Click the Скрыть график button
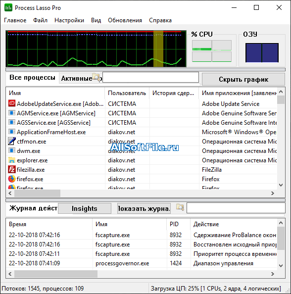 243,79
